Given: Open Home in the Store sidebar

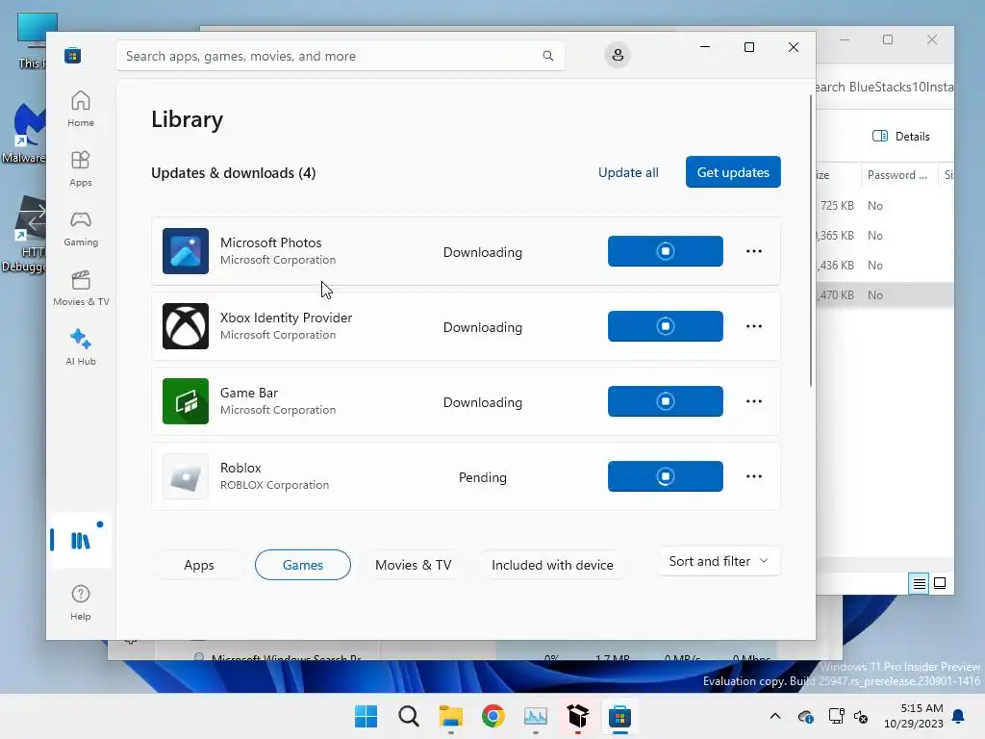Looking at the screenshot, I should pyautogui.click(x=81, y=110).
